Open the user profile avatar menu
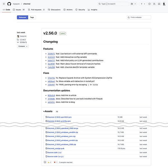Screen dimensions: 168x167 [x=164, y=4]
